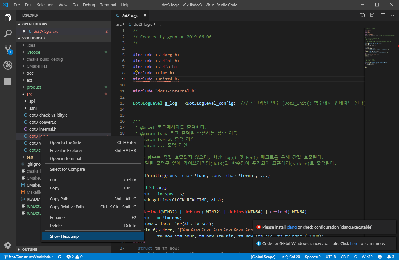Image resolution: width=399 pixels, height=260 pixels.
Task: Open the Search view in activity bar
Action: point(8,33)
